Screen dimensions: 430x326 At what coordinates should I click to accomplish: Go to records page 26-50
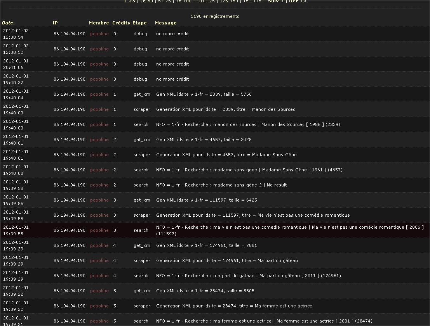(x=146, y=2)
